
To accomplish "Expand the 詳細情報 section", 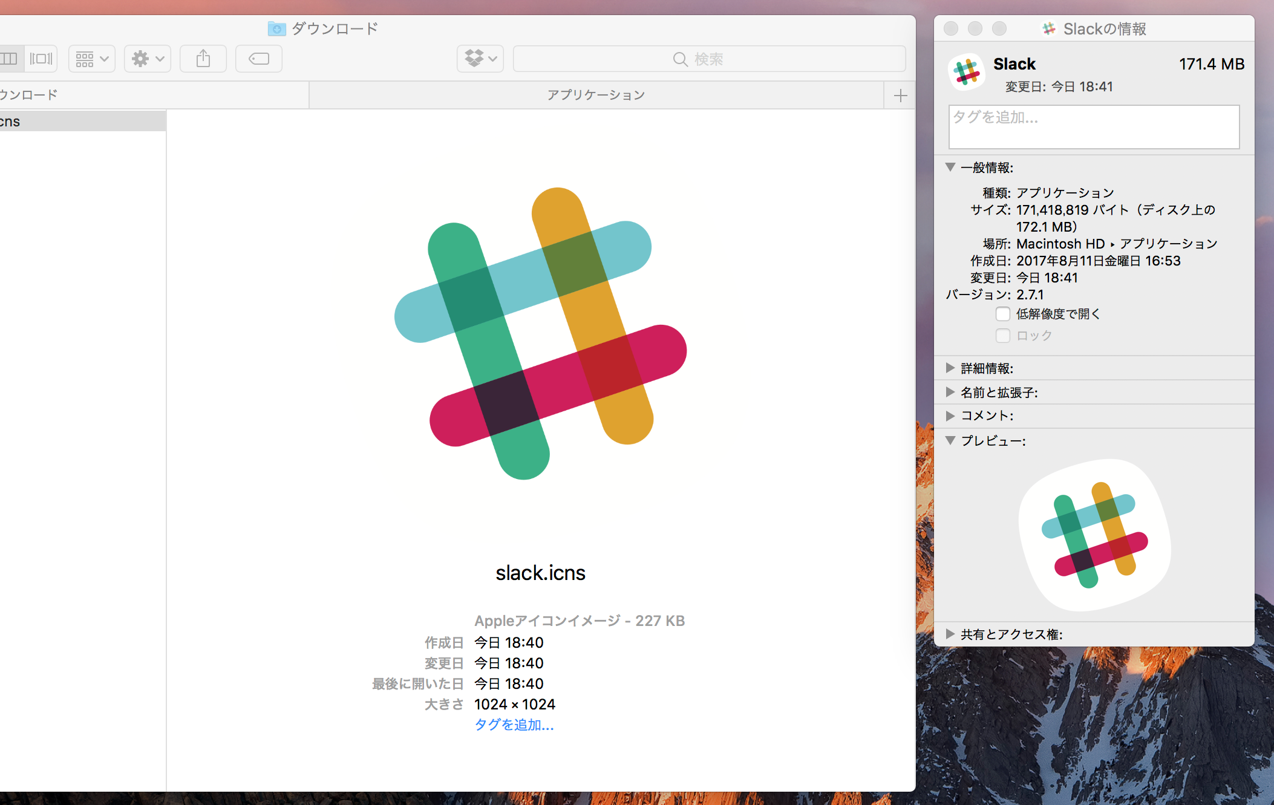I will coord(950,368).
